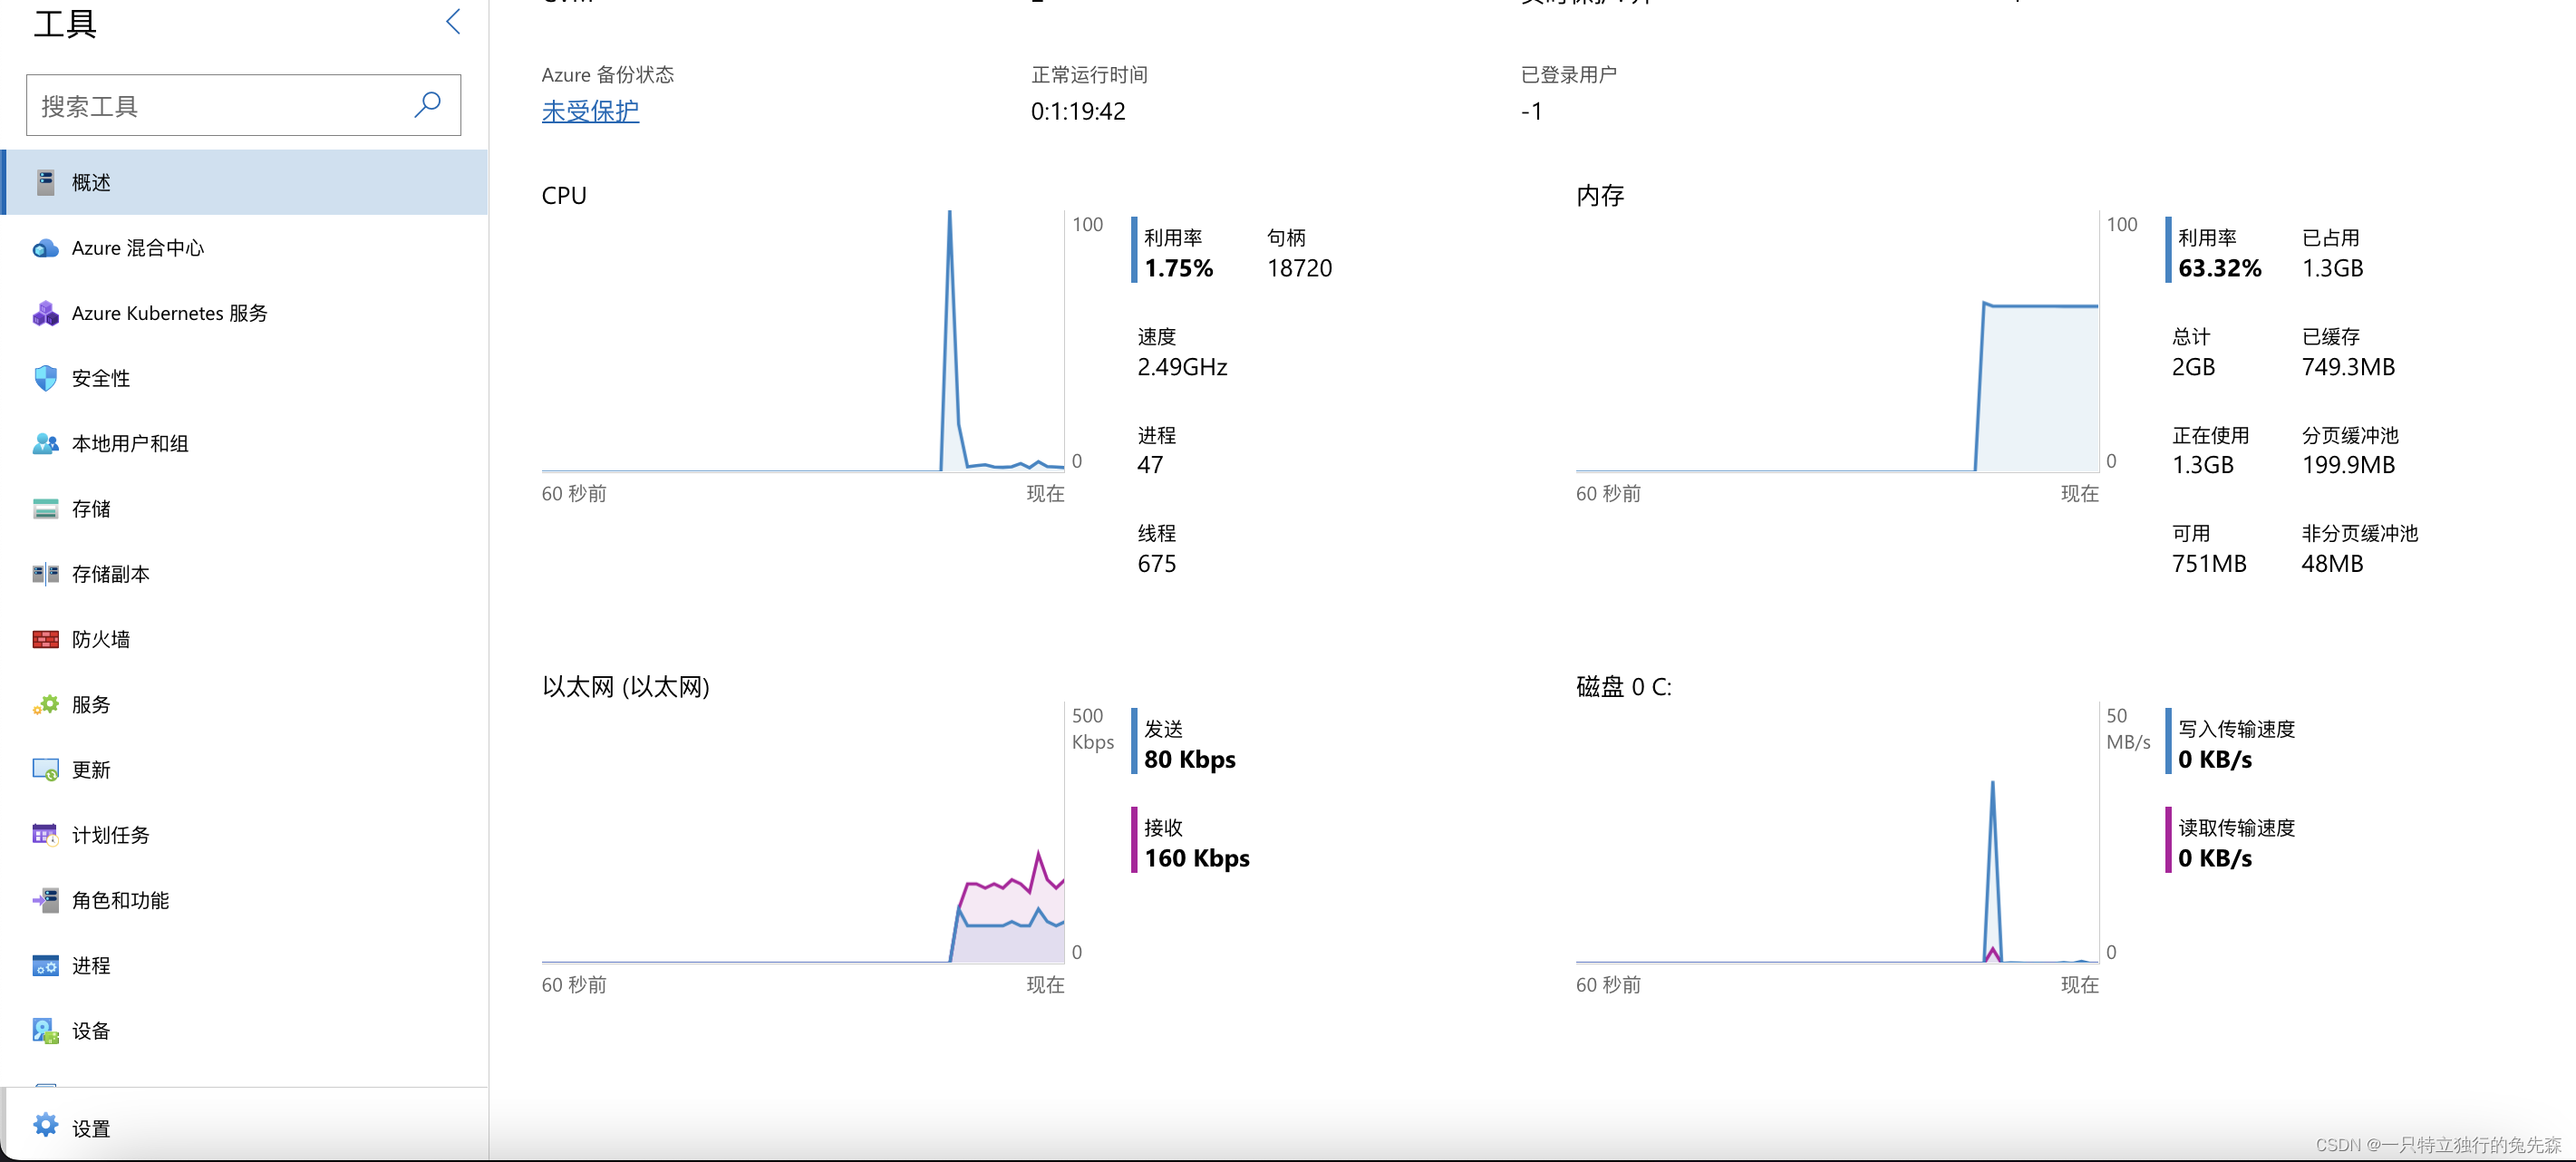Click the 接收 160 Kbps value
This screenshot has width=2576, height=1162.
(x=1197, y=858)
